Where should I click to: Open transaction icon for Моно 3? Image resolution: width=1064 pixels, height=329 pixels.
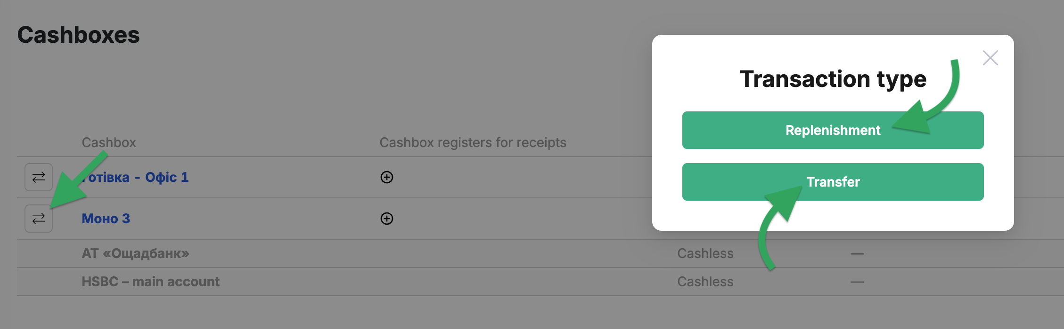pyautogui.click(x=39, y=219)
